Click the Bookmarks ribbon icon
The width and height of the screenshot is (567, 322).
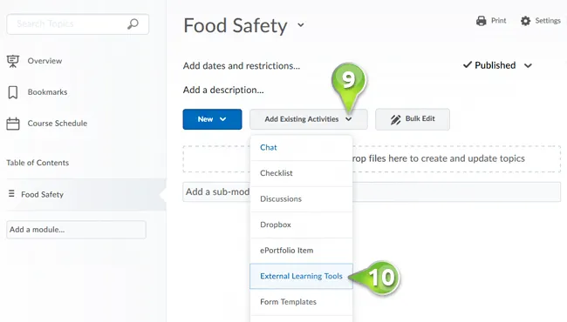13,92
